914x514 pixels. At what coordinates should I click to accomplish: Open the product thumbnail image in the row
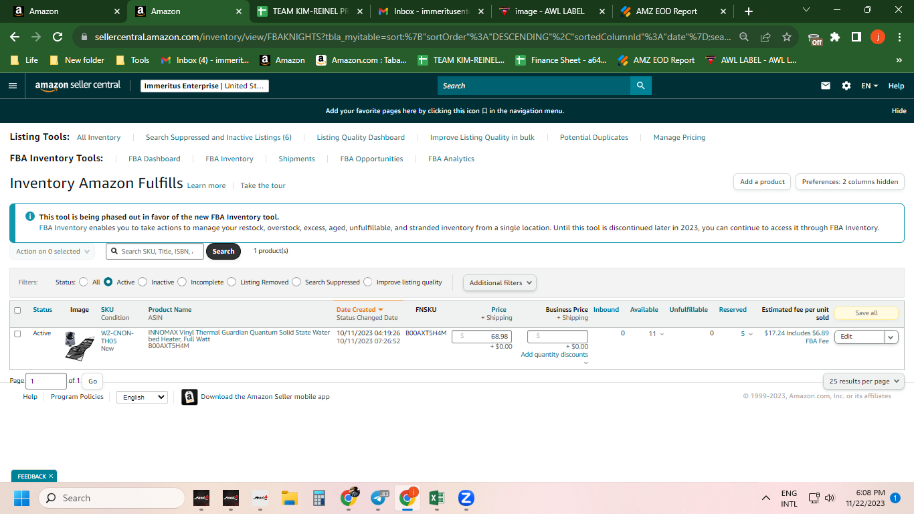click(x=80, y=345)
